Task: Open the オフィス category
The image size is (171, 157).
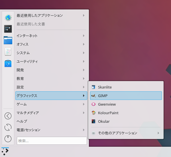Action: (51, 44)
